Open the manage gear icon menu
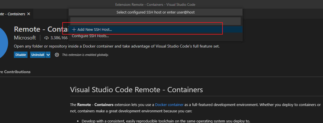 point(57,55)
